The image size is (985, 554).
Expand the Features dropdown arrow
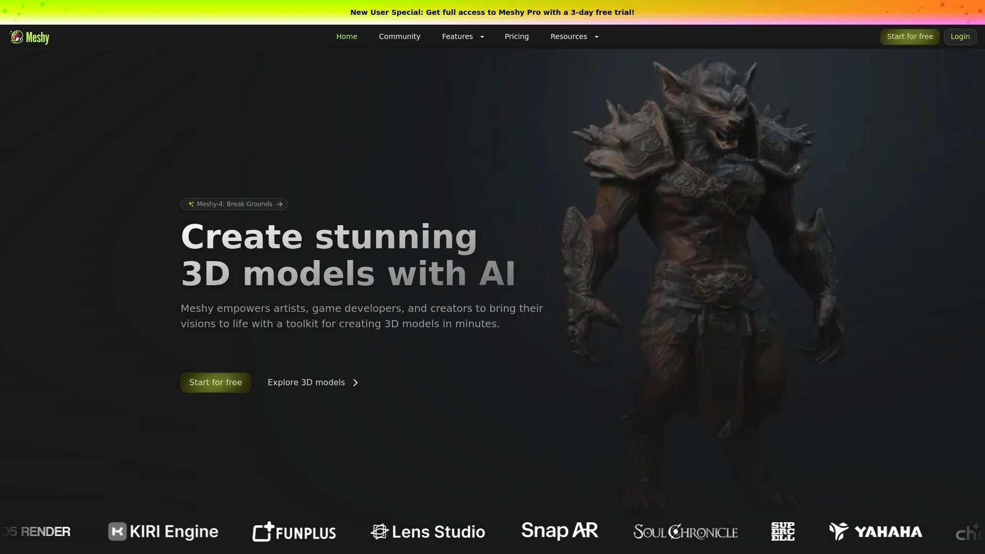tap(482, 37)
